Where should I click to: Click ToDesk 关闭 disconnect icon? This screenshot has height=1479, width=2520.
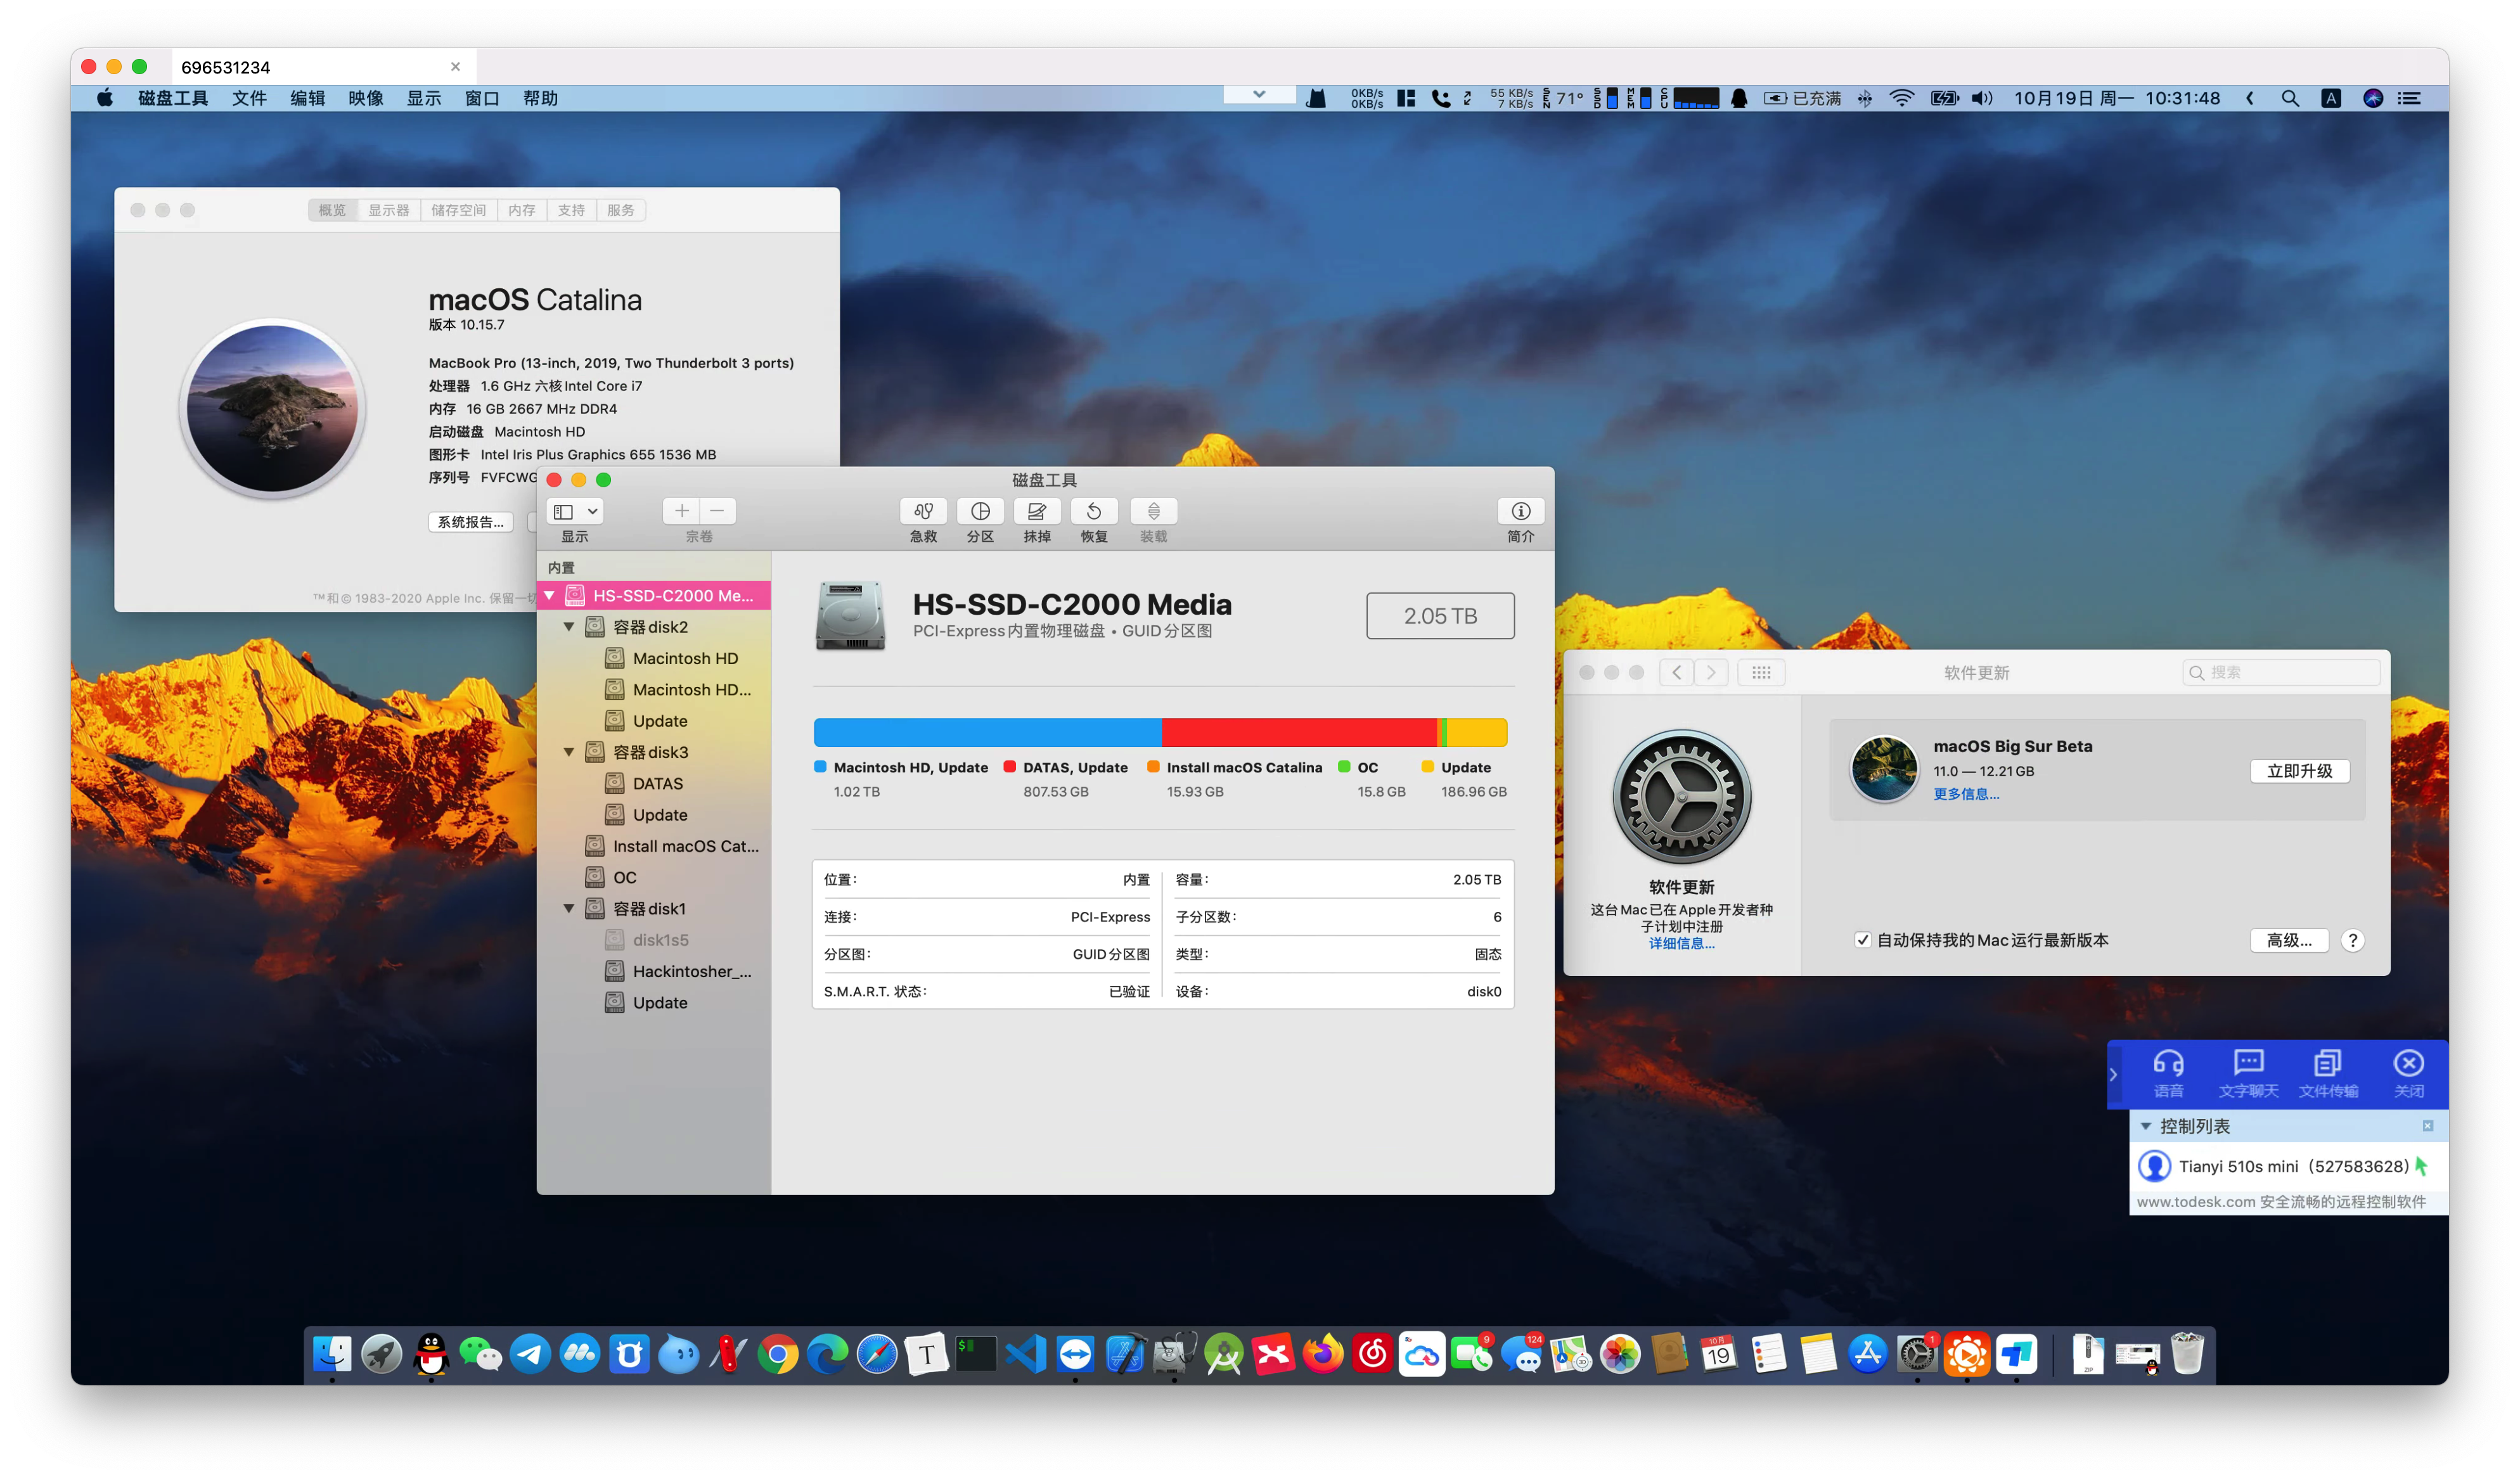[x=2408, y=1073]
